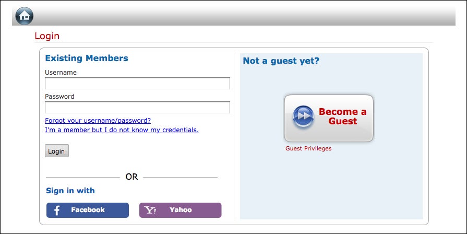
Task: Click the red Login page heading
Action: pos(47,36)
